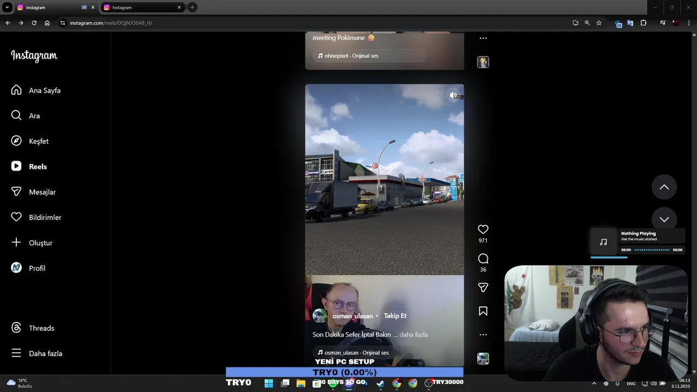Screen dimensions: 697x392
Task: Open osman_ulasan audio thumbnail beside reel
Action: [x=483, y=359]
